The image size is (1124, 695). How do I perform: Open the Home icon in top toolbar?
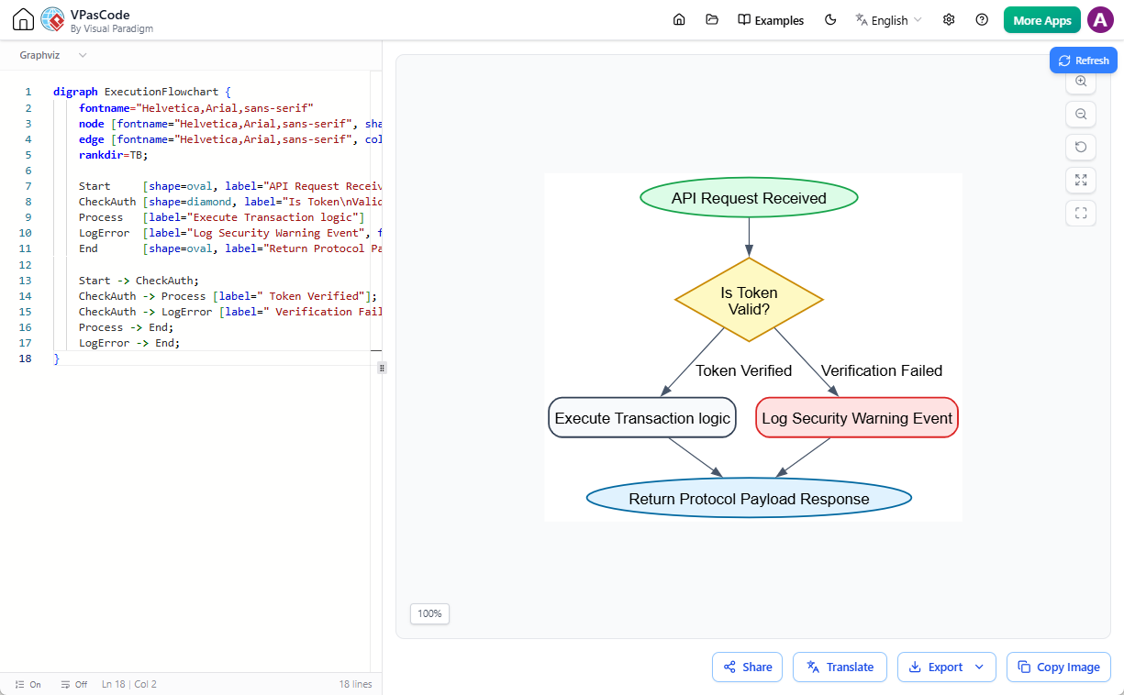pos(679,20)
